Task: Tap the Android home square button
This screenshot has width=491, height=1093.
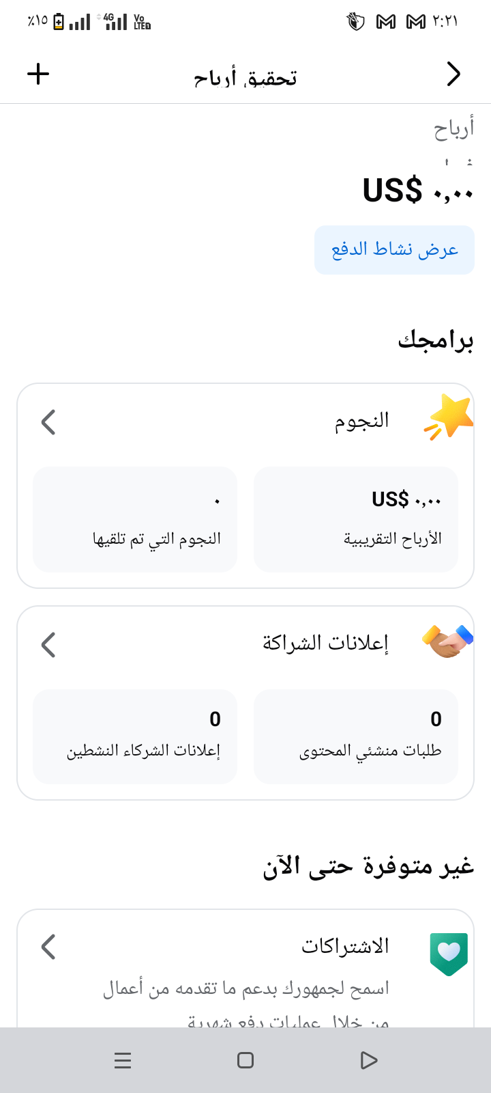Action: point(245,1060)
